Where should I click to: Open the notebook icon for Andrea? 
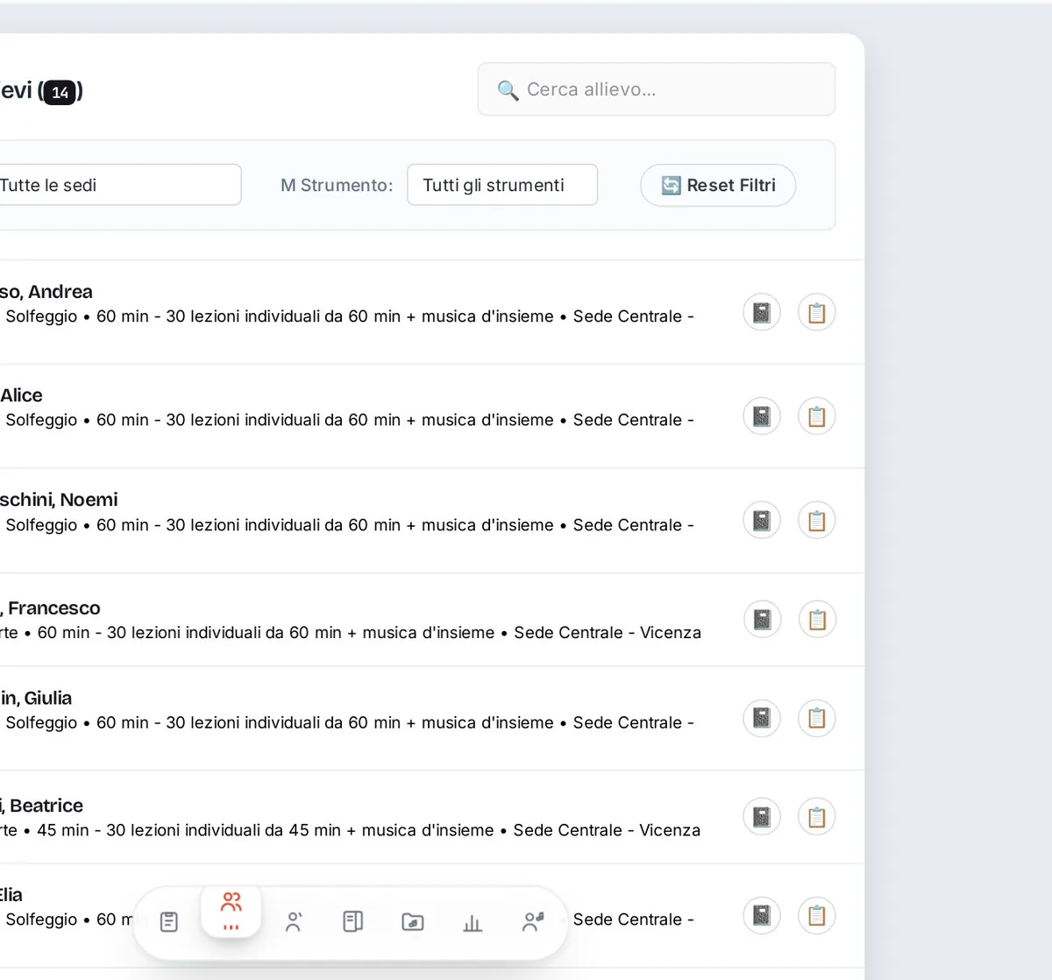[x=762, y=312]
